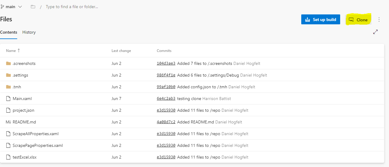Open the .settings folder icon

(x=8, y=75)
